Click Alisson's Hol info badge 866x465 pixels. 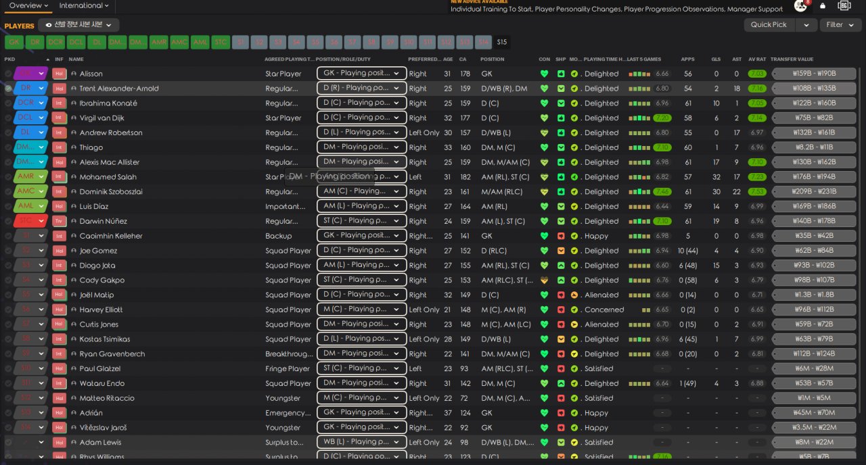[59, 74]
